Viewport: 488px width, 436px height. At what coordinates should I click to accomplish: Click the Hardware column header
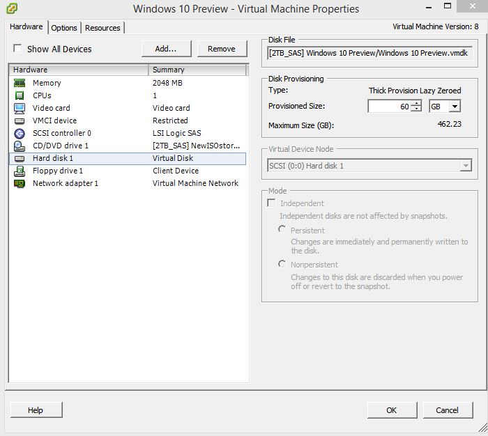click(78, 70)
